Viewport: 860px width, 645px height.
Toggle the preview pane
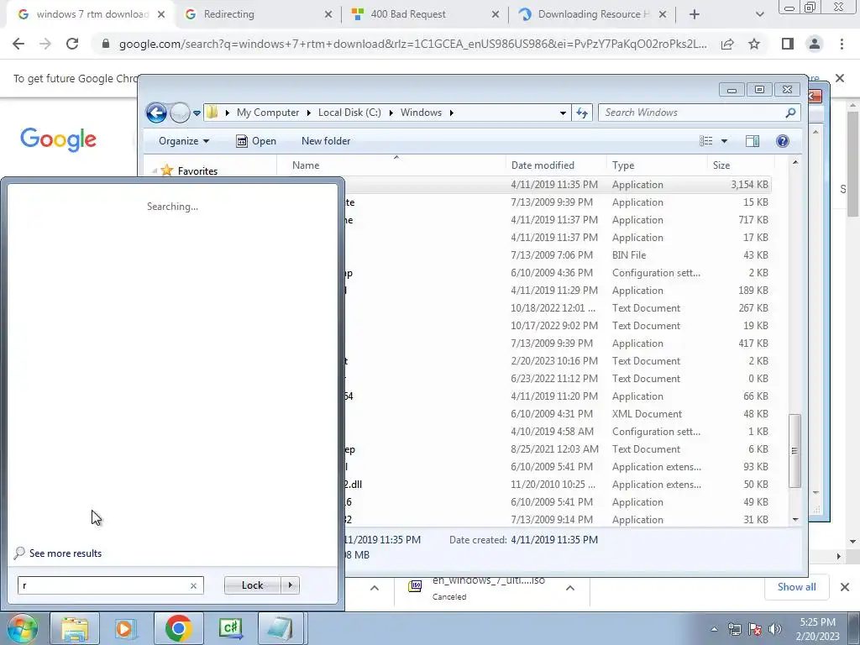pos(752,141)
